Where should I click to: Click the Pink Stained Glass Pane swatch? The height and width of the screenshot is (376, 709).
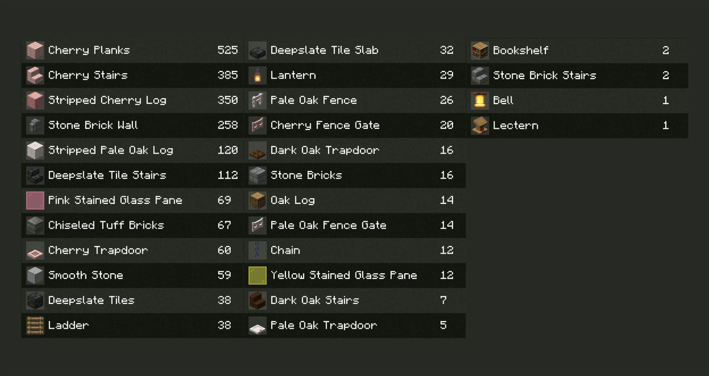click(35, 200)
